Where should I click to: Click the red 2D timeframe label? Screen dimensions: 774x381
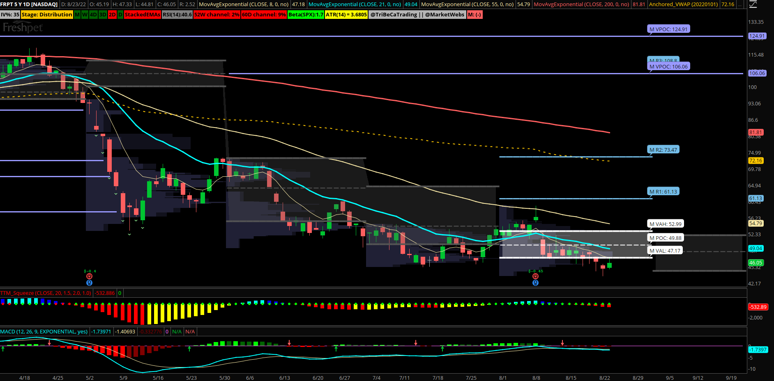pos(112,14)
